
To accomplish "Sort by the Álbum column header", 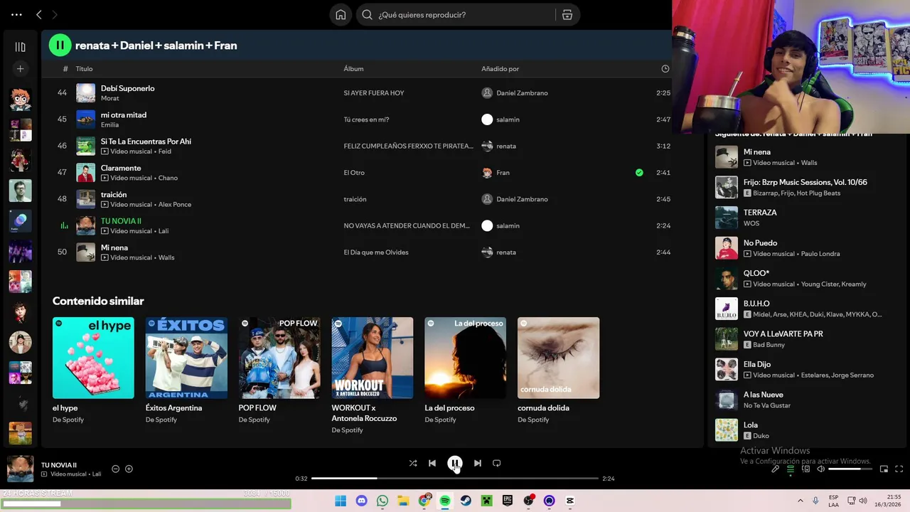I will [353, 69].
